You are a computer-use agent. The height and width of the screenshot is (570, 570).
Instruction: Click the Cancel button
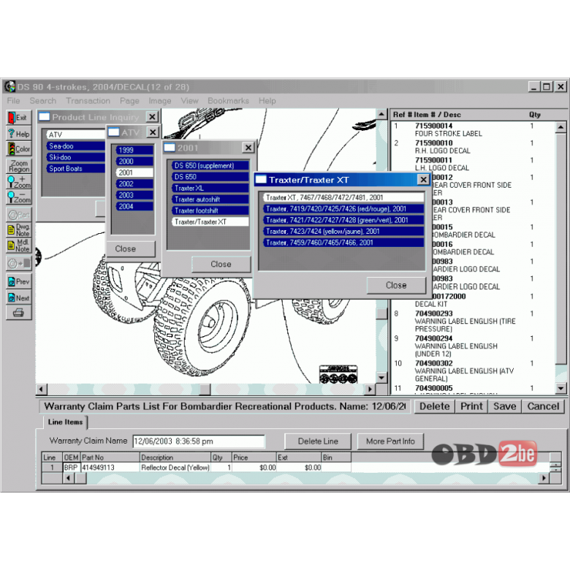[x=543, y=406]
